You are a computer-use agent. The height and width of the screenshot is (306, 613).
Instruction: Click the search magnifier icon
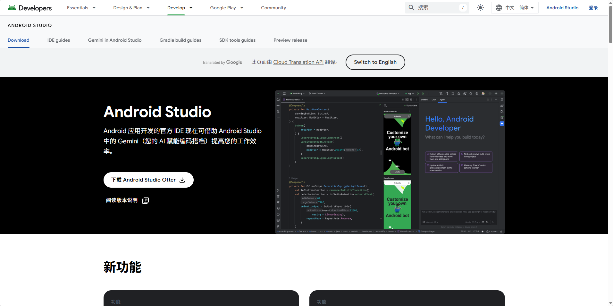tap(411, 8)
